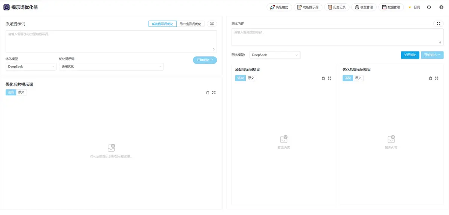Open the 优化提示词 通用优化 dropdown

coord(111,67)
